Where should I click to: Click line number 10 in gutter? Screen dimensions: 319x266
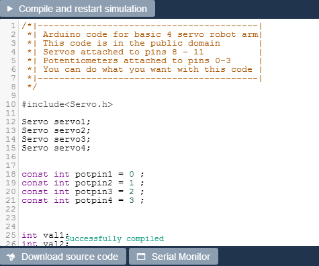pyautogui.click(x=11, y=104)
